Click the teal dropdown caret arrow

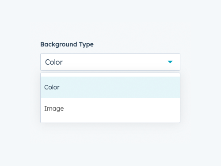click(x=170, y=62)
